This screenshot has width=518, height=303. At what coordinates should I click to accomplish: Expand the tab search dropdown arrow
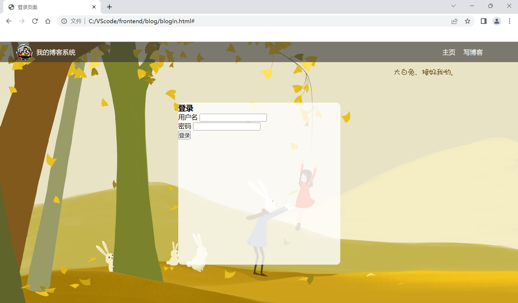point(453,6)
